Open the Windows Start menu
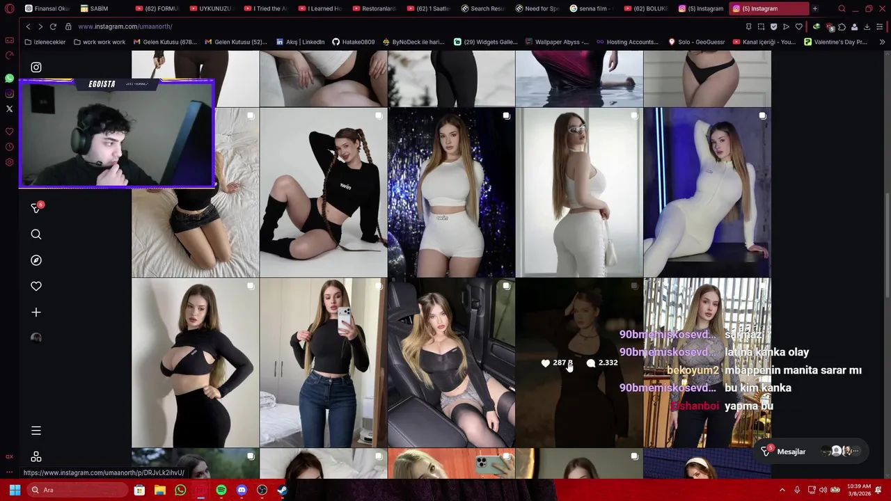Image resolution: width=891 pixels, height=501 pixels. tap(15, 490)
